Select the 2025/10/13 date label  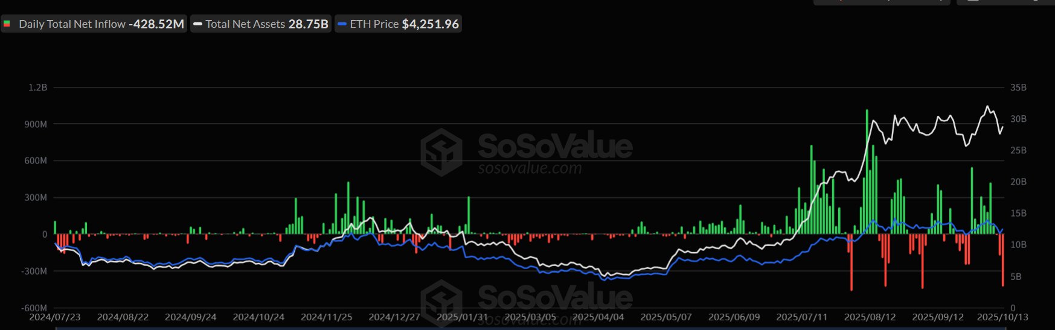[1002, 317]
